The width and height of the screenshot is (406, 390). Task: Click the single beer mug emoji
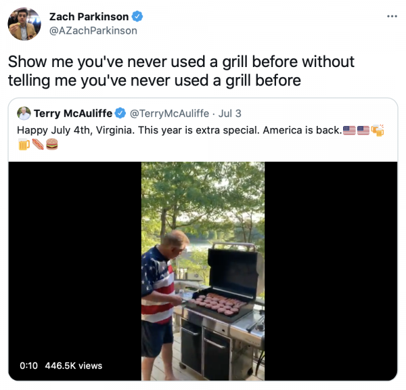tap(24, 144)
